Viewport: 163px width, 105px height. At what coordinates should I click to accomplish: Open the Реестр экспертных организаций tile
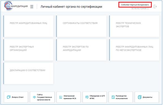click(x=28, y=50)
